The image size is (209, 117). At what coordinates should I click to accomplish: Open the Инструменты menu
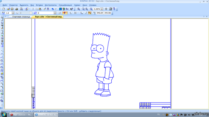pos(51,5)
